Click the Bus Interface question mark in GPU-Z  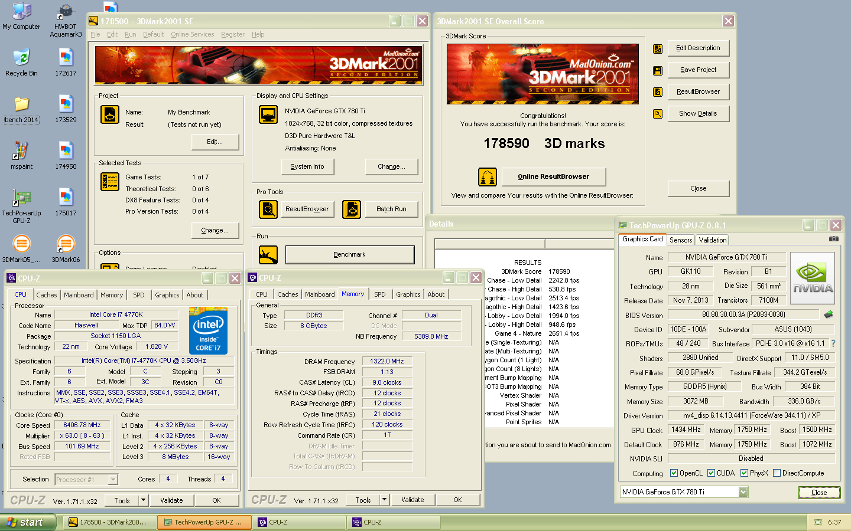pyautogui.click(x=833, y=343)
